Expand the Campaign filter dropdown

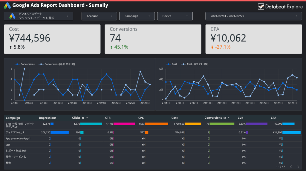click(x=137, y=16)
